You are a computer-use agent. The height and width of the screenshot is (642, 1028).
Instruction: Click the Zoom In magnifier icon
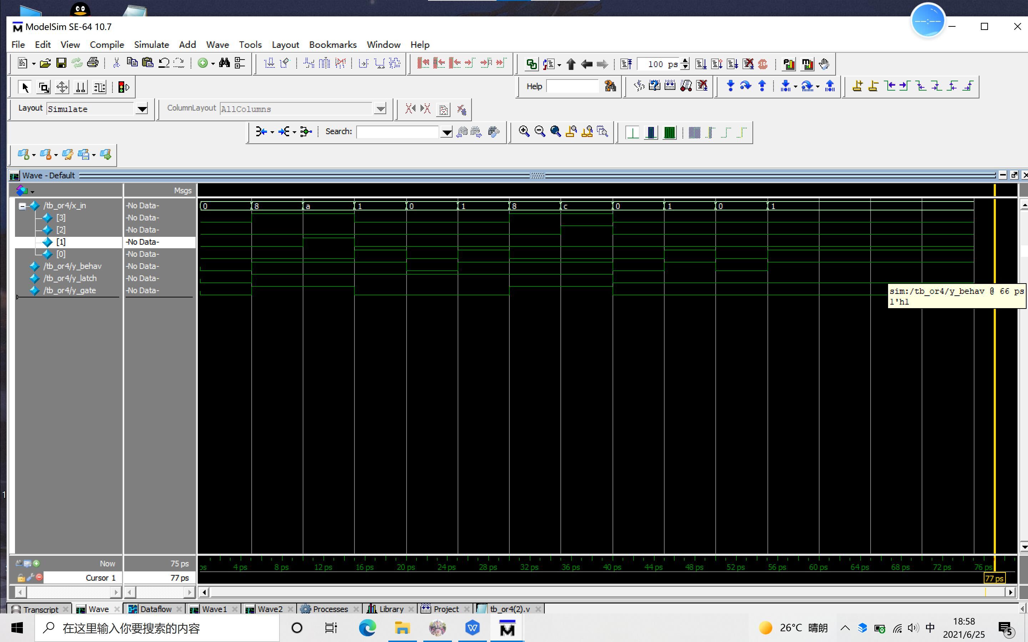[x=524, y=132]
